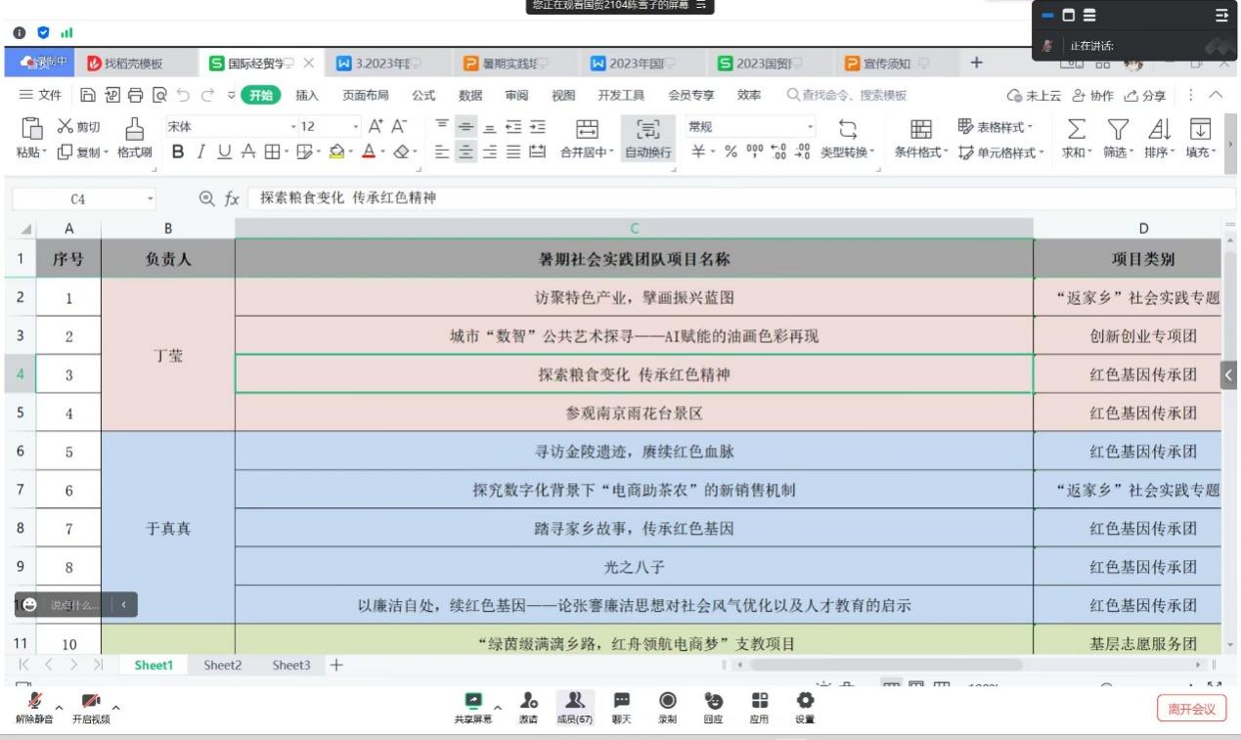Click the Redo arrow icon
This screenshot has height=740, width=1241.
click(x=205, y=95)
